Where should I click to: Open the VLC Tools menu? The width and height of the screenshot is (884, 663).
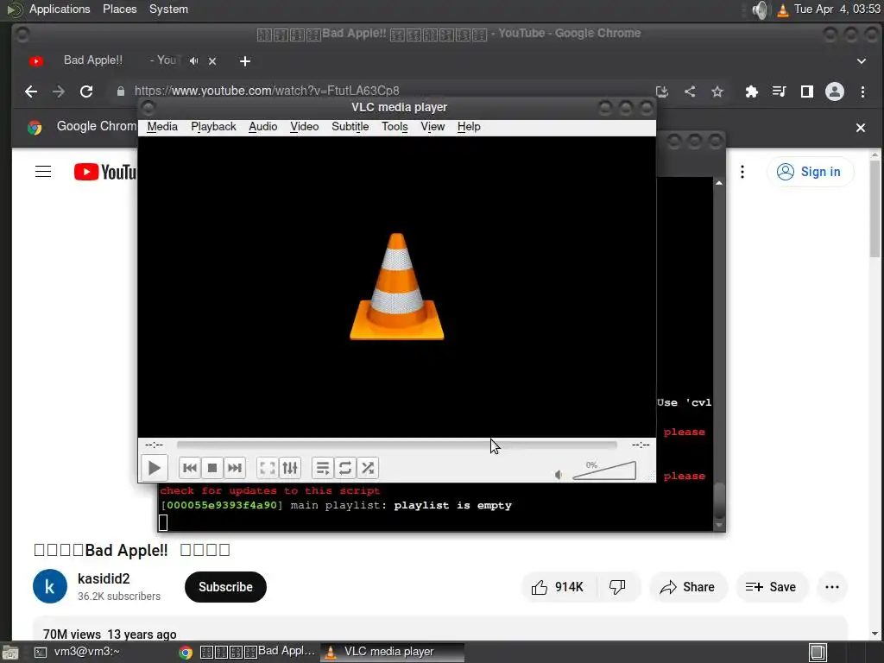pos(395,127)
